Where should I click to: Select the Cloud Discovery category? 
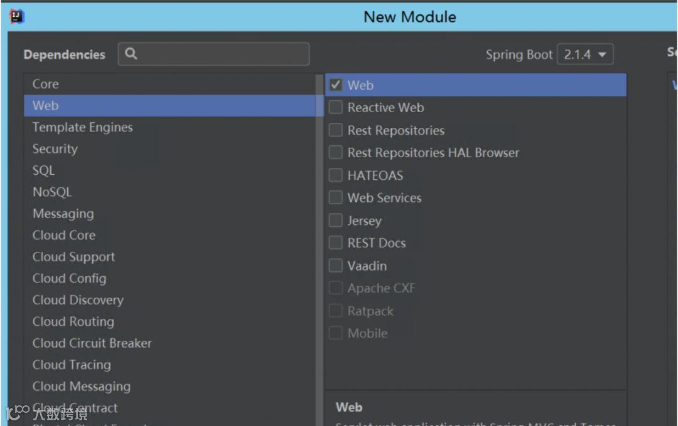click(x=170, y=300)
